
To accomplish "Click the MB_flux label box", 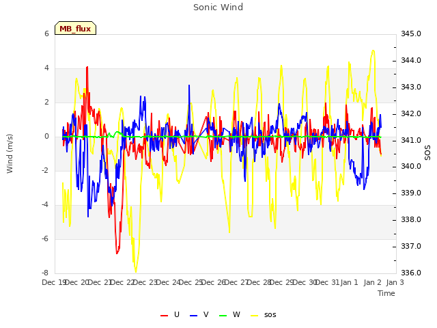I will pos(75,28).
